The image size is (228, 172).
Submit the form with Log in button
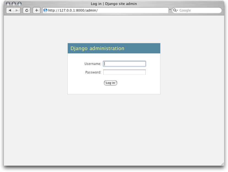[x=110, y=83]
